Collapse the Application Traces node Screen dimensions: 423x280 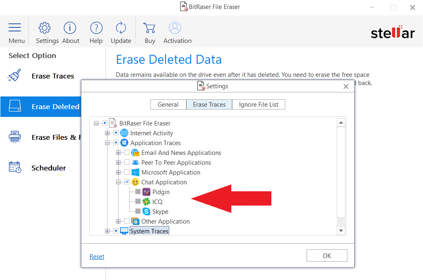click(107, 143)
